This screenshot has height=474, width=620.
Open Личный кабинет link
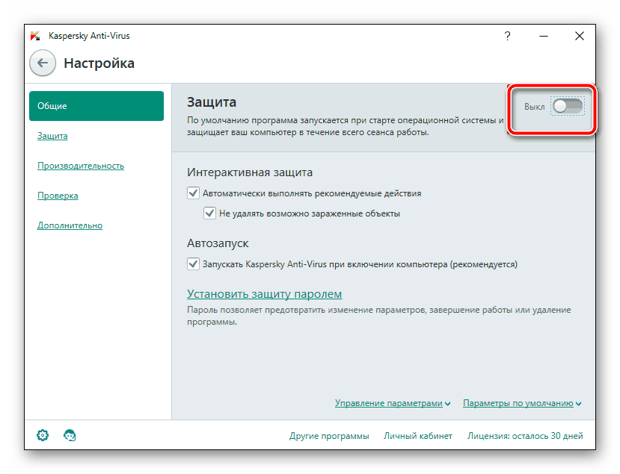(418, 436)
